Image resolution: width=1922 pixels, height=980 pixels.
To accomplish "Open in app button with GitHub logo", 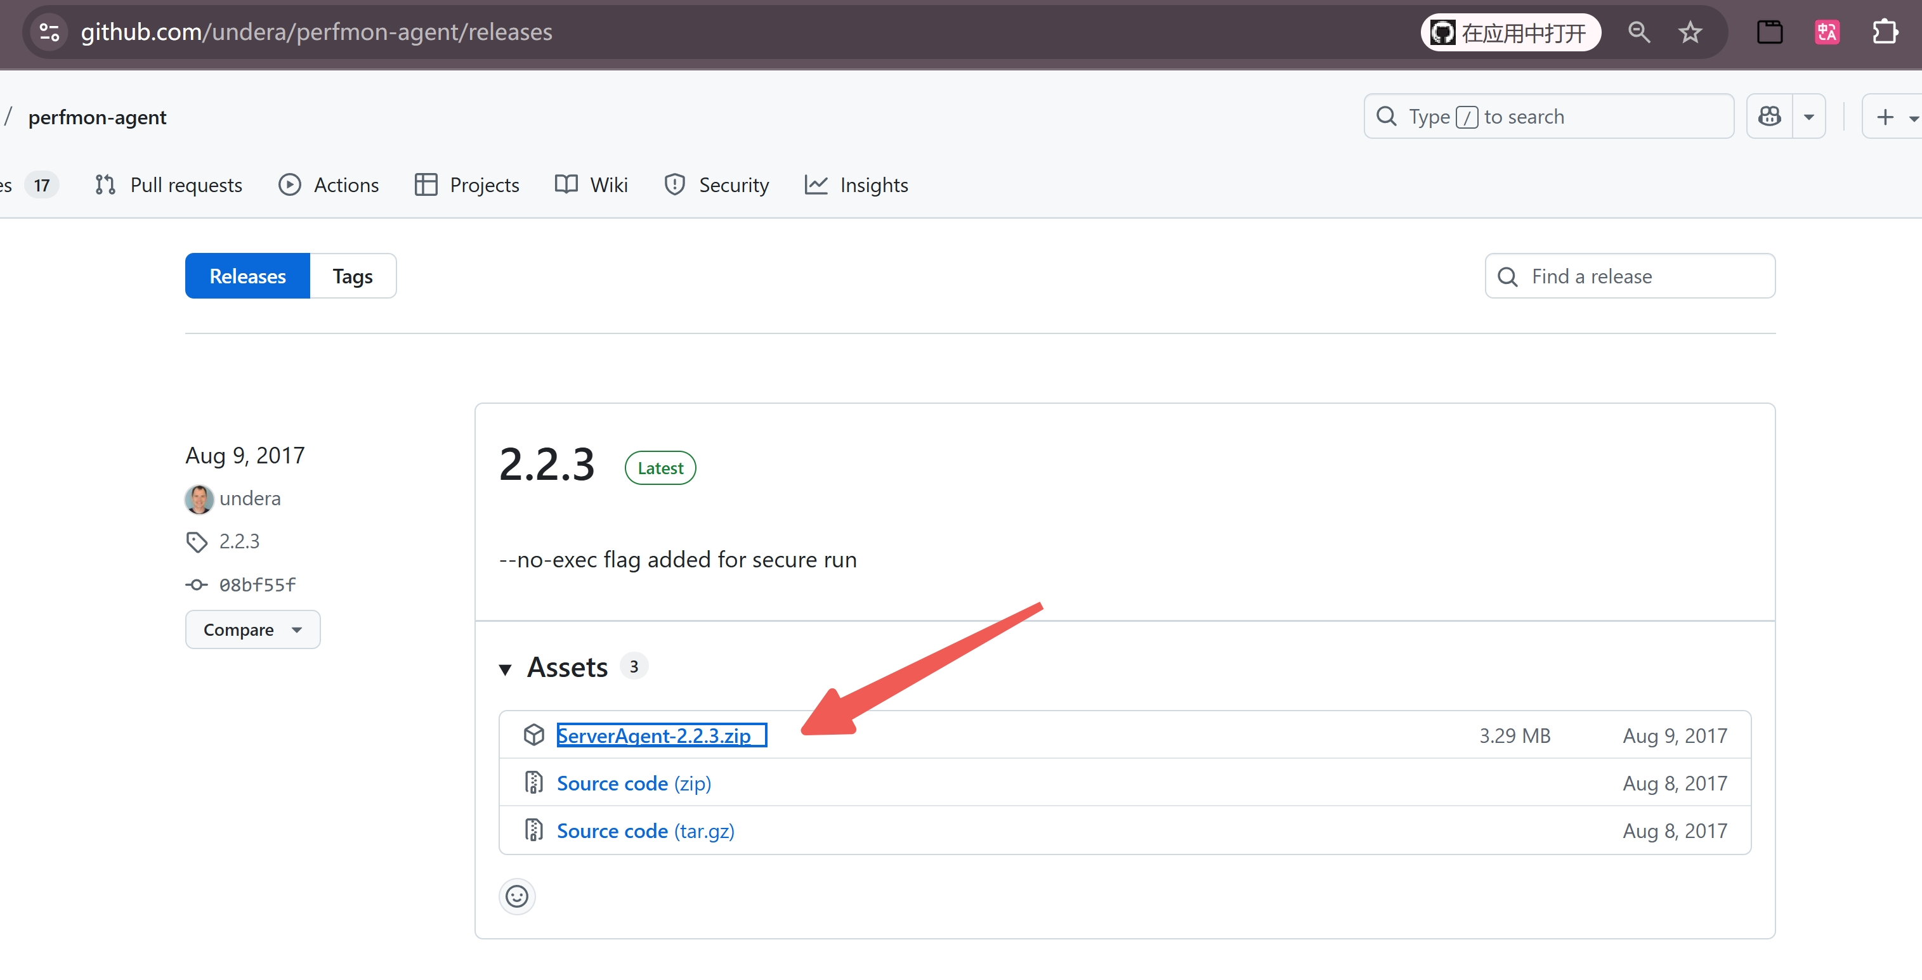I will point(1510,32).
